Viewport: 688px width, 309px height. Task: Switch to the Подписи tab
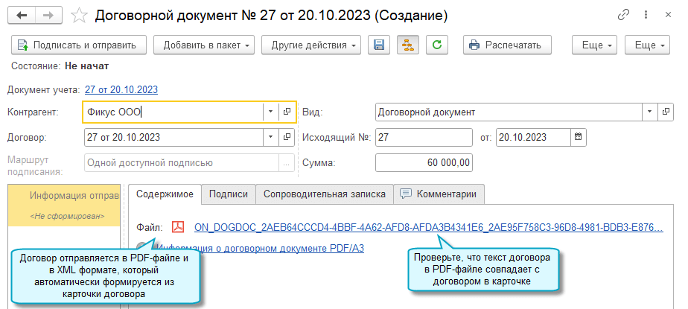pos(229,194)
